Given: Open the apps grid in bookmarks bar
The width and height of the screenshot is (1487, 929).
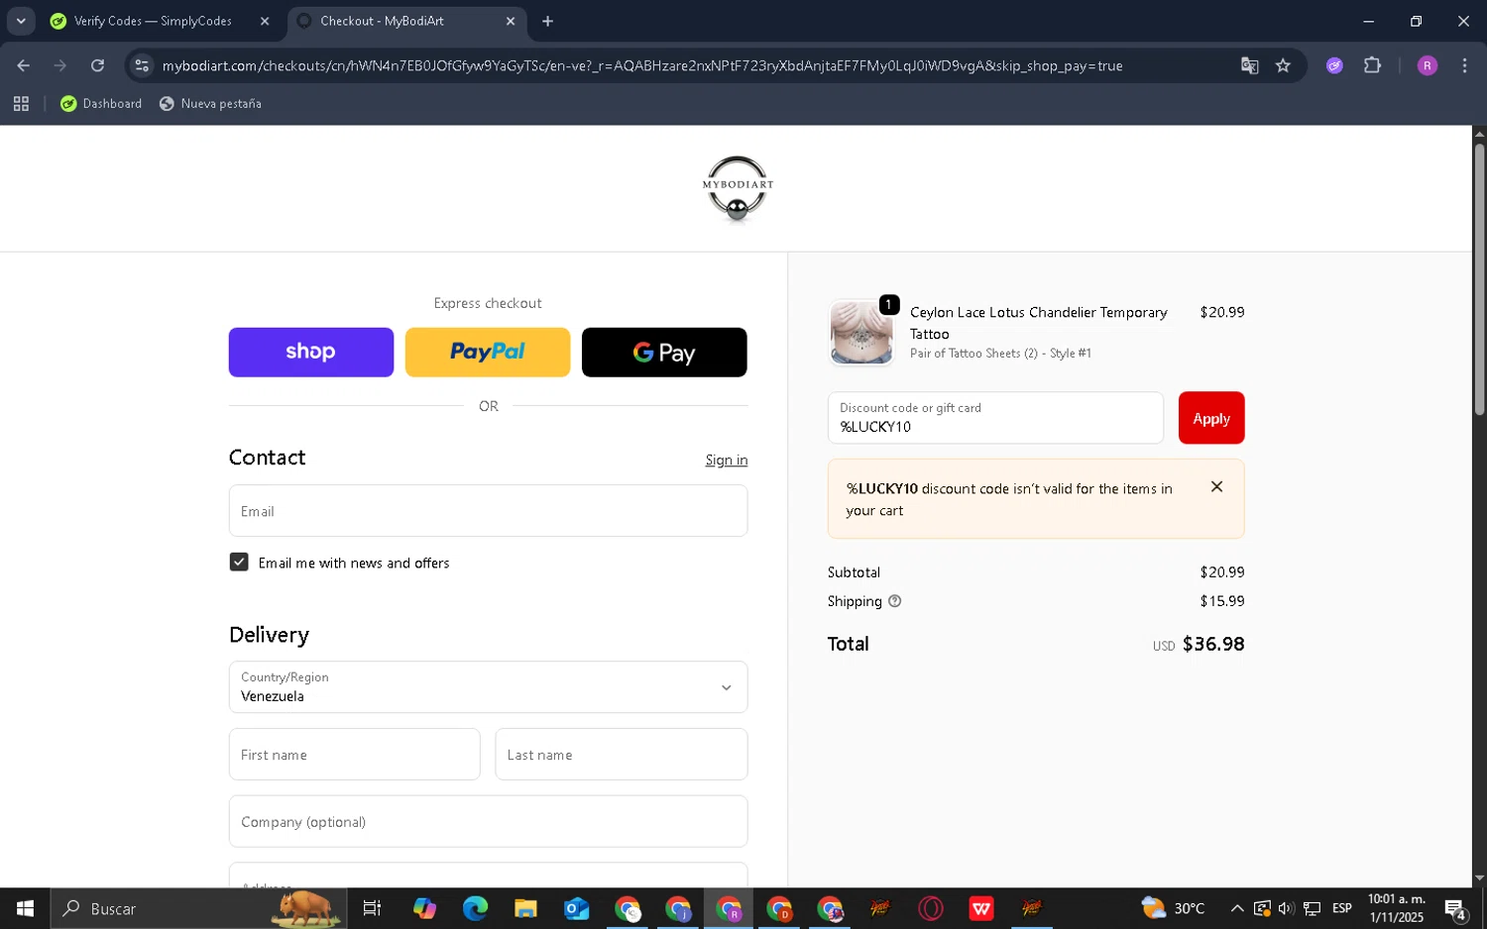Looking at the screenshot, I should pyautogui.click(x=21, y=103).
